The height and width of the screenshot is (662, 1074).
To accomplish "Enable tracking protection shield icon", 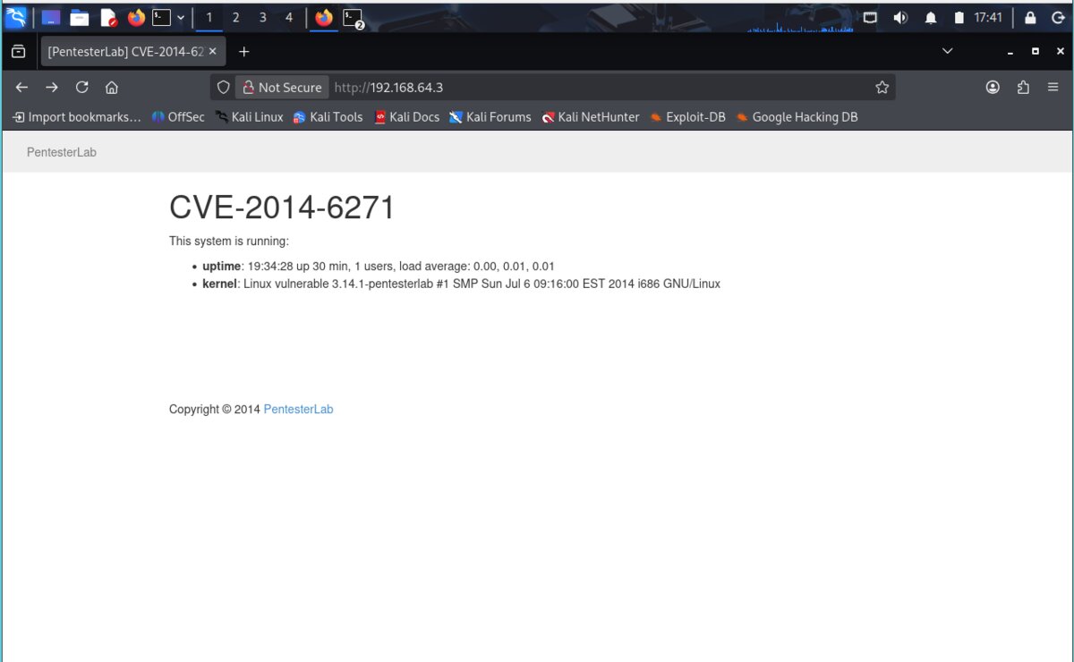I will (223, 87).
